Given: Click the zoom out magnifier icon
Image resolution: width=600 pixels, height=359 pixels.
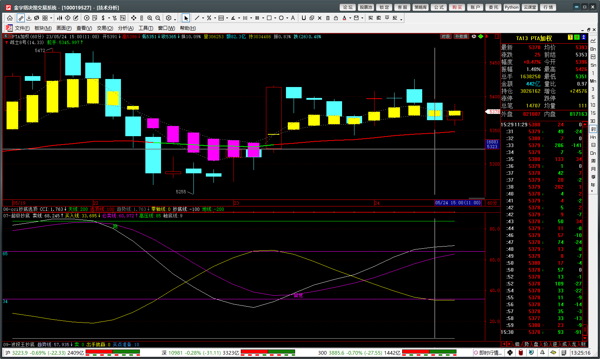Looking at the screenshot, I should [158, 18].
